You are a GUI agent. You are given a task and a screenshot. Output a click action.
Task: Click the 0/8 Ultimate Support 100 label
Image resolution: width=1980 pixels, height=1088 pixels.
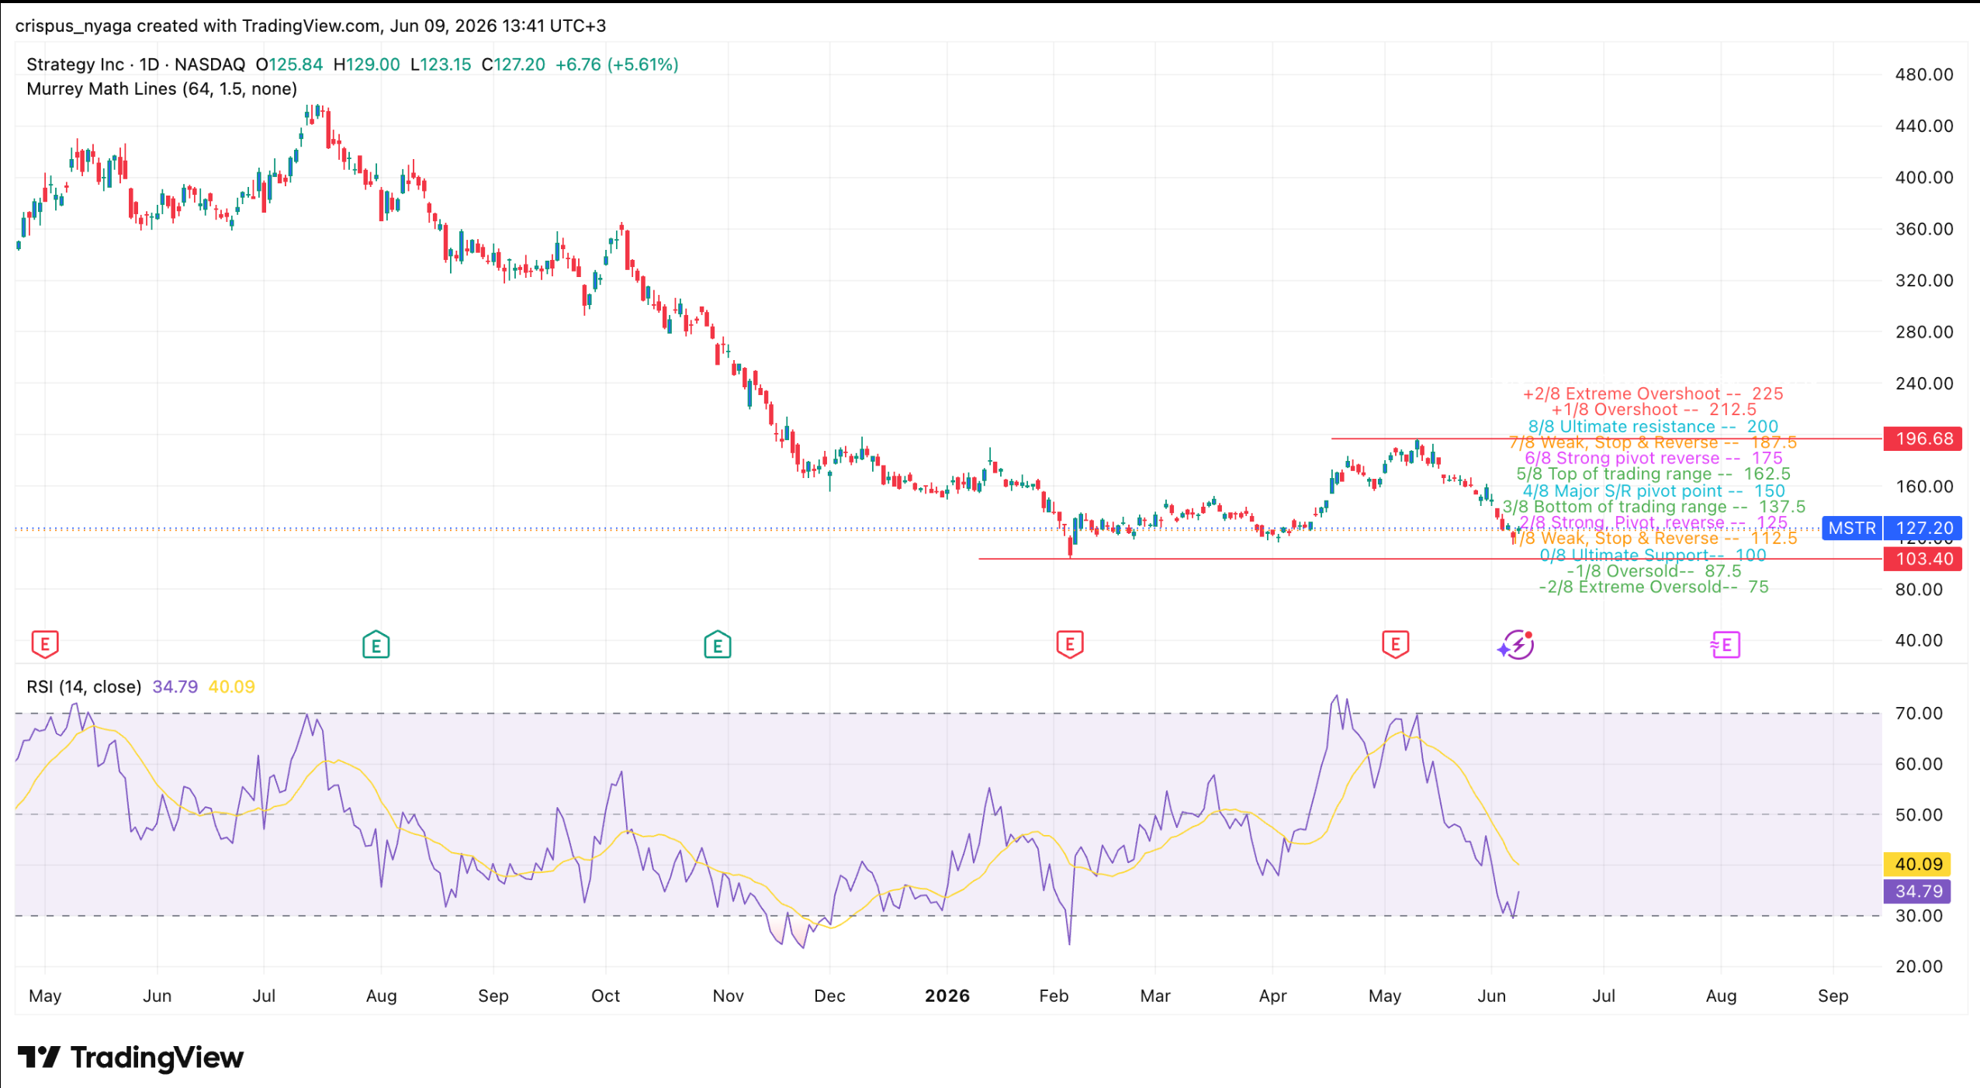coord(1653,555)
